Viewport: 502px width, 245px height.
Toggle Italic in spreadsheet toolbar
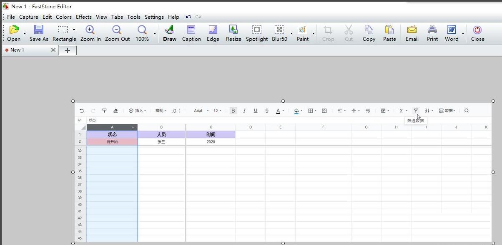244,111
